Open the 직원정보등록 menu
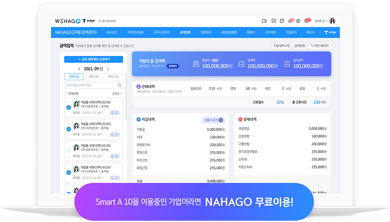 point(135,33)
